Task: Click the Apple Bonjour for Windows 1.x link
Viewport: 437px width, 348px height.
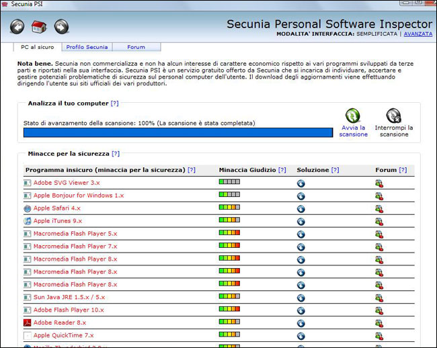Action: pyautogui.click(x=79, y=195)
